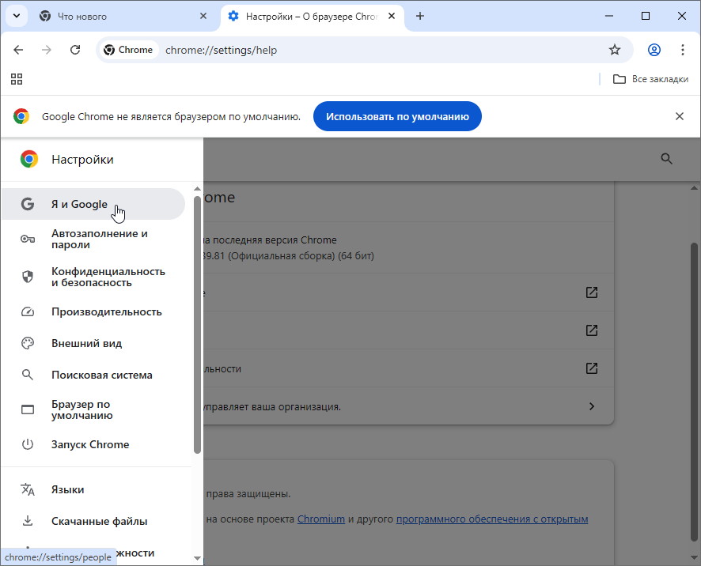Open the profile avatar icon
This screenshot has width=701, height=566.
coord(654,50)
